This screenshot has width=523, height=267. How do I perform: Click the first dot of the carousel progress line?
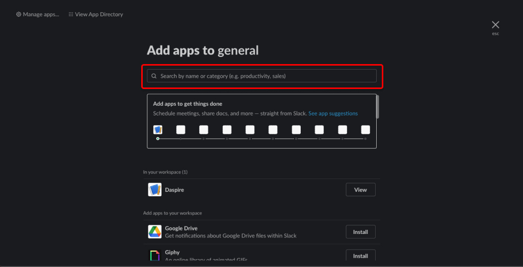click(x=158, y=138)
